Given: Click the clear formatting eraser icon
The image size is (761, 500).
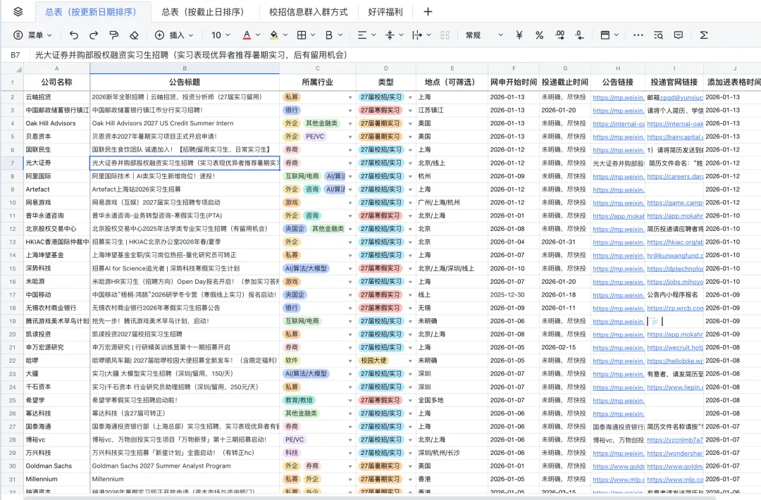Looking at the screenshot, I should click(134, 35).
